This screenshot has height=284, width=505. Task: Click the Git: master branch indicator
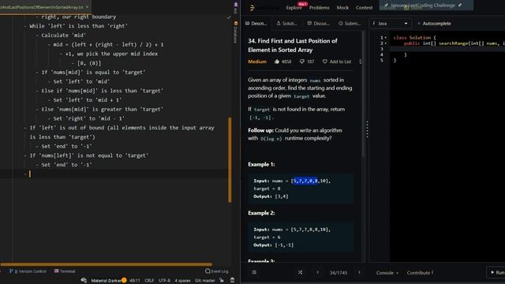tap(205, 280)
